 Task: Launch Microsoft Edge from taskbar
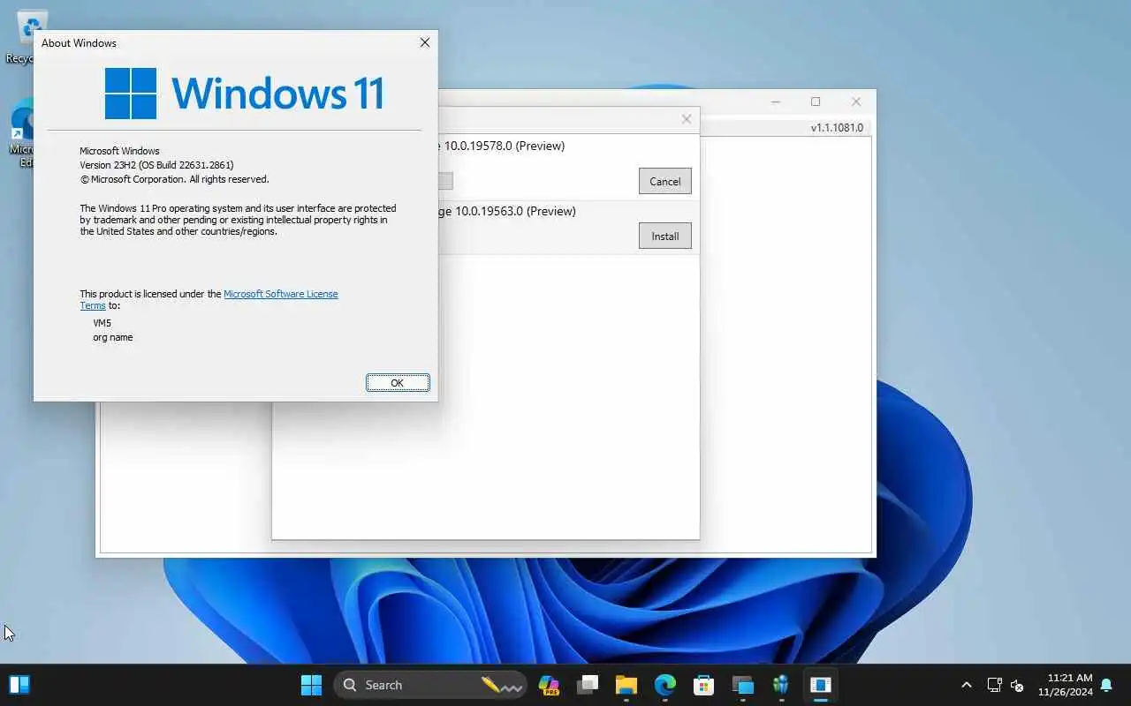(x=665, y=685)
